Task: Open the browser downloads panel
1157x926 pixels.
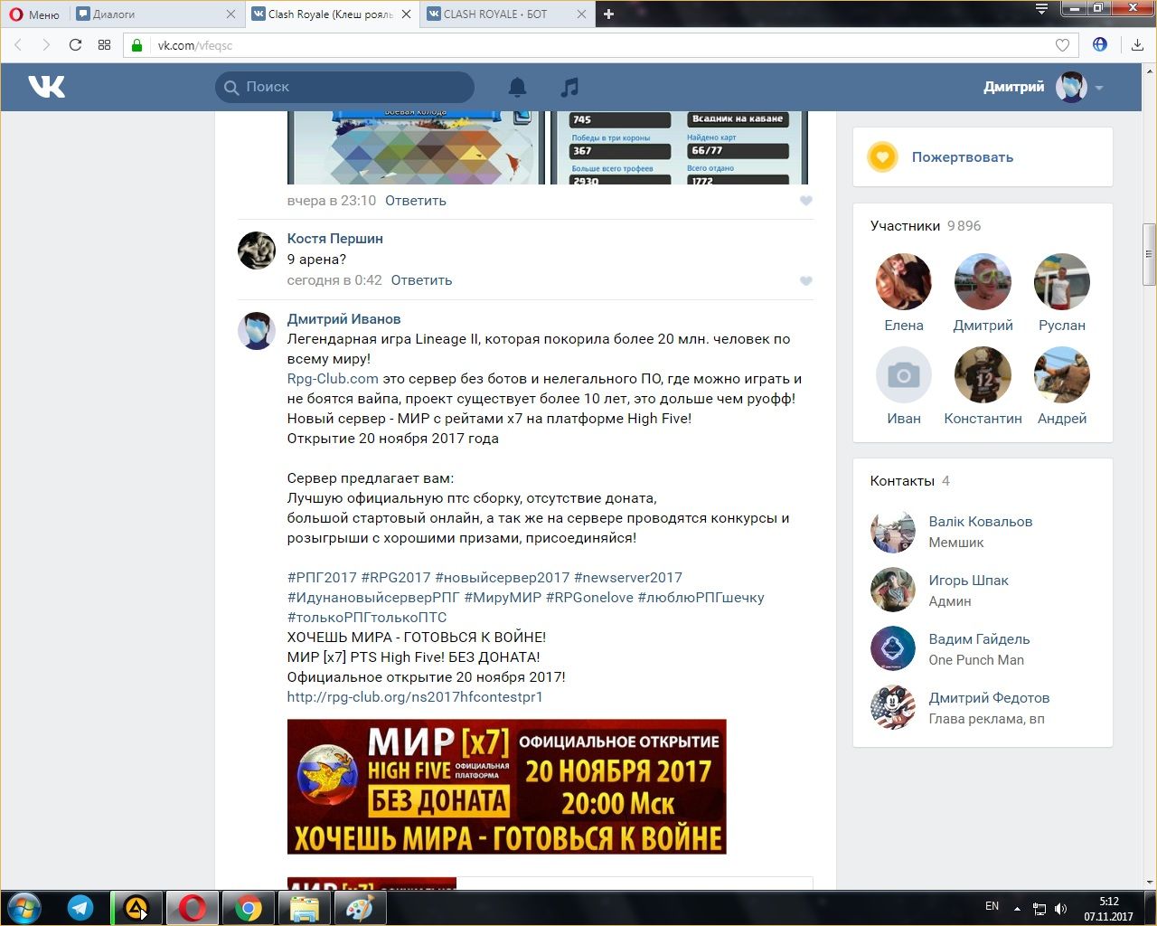Action: (1137, 45)
